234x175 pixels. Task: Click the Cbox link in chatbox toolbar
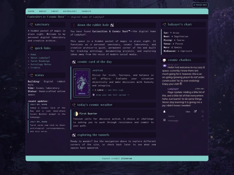[188, 111]
